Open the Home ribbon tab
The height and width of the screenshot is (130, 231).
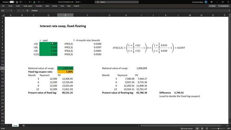point(10,6)
